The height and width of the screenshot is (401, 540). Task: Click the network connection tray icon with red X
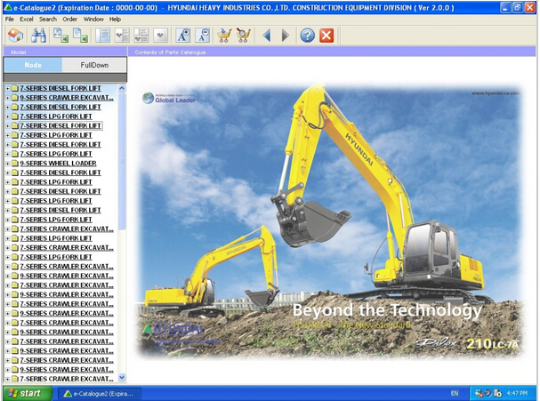point(479,393)
